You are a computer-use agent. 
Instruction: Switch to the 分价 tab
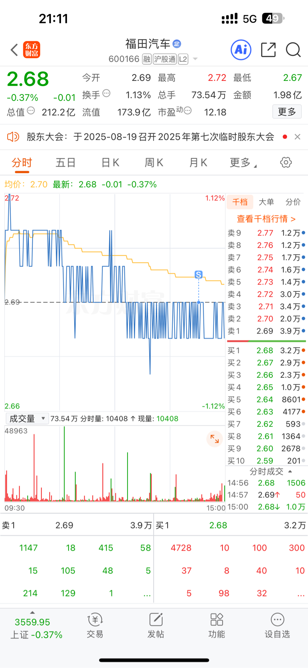point(293,202)
